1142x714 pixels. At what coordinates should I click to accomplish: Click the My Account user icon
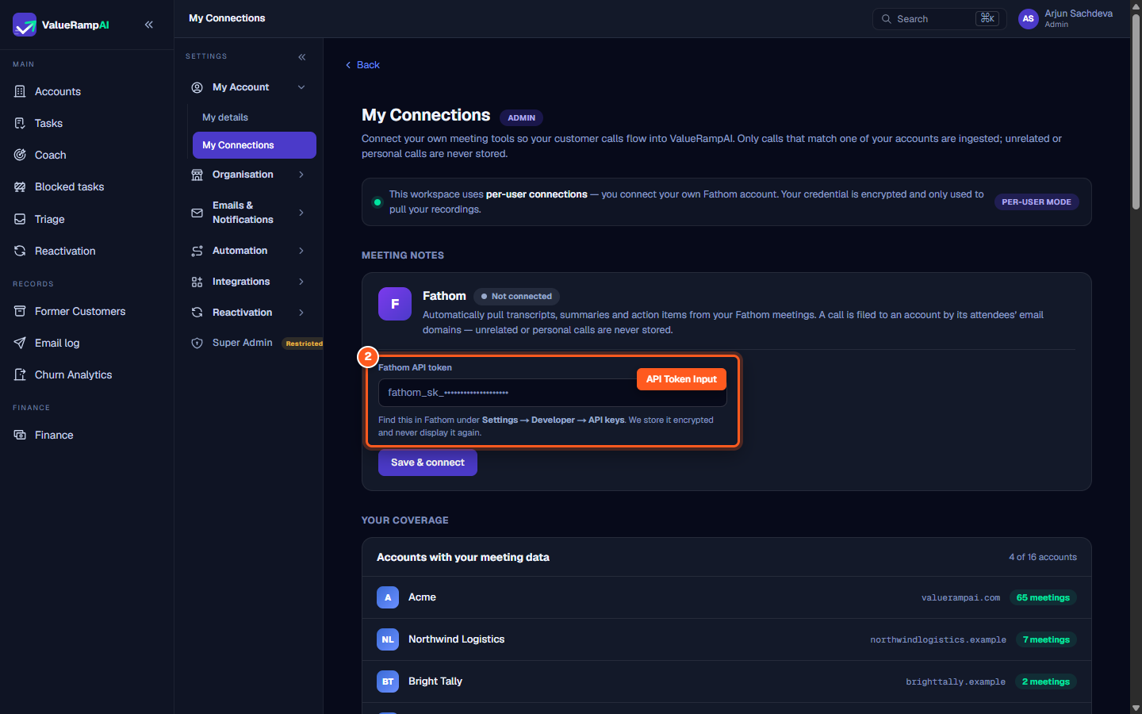click(197, 87)
